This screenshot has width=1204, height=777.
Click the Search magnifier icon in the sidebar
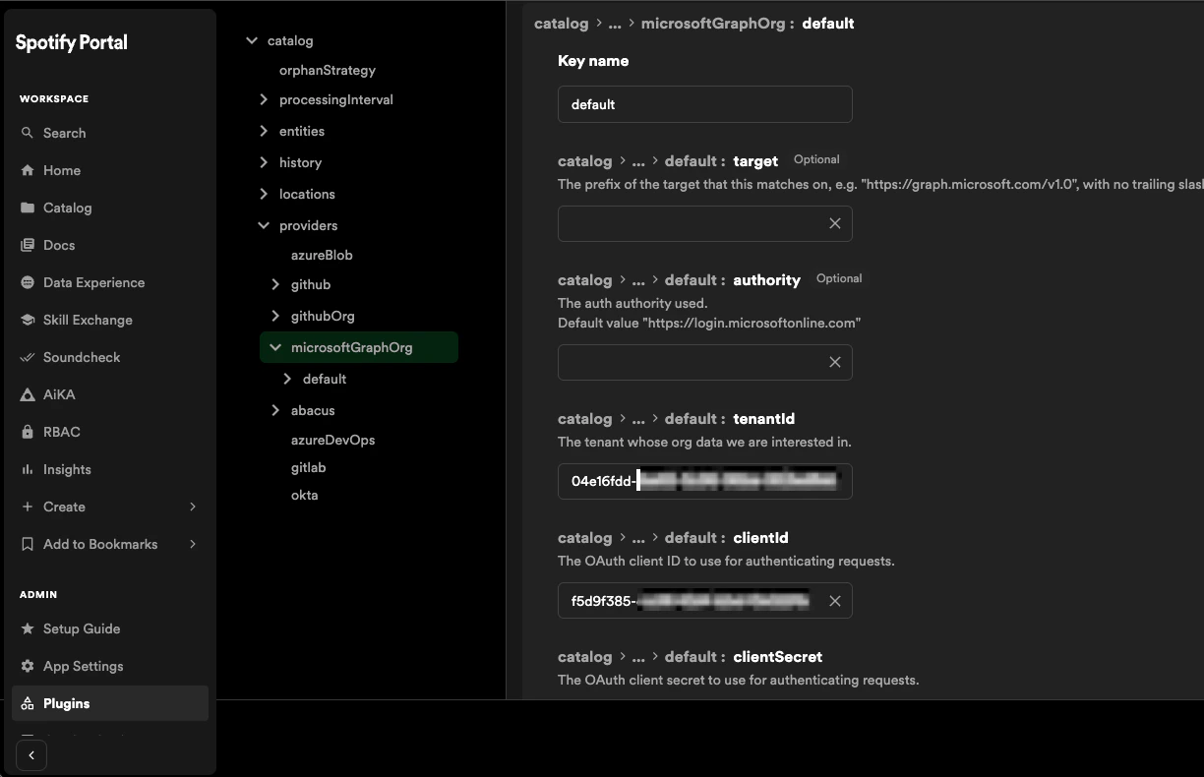(x=28, y=133)
